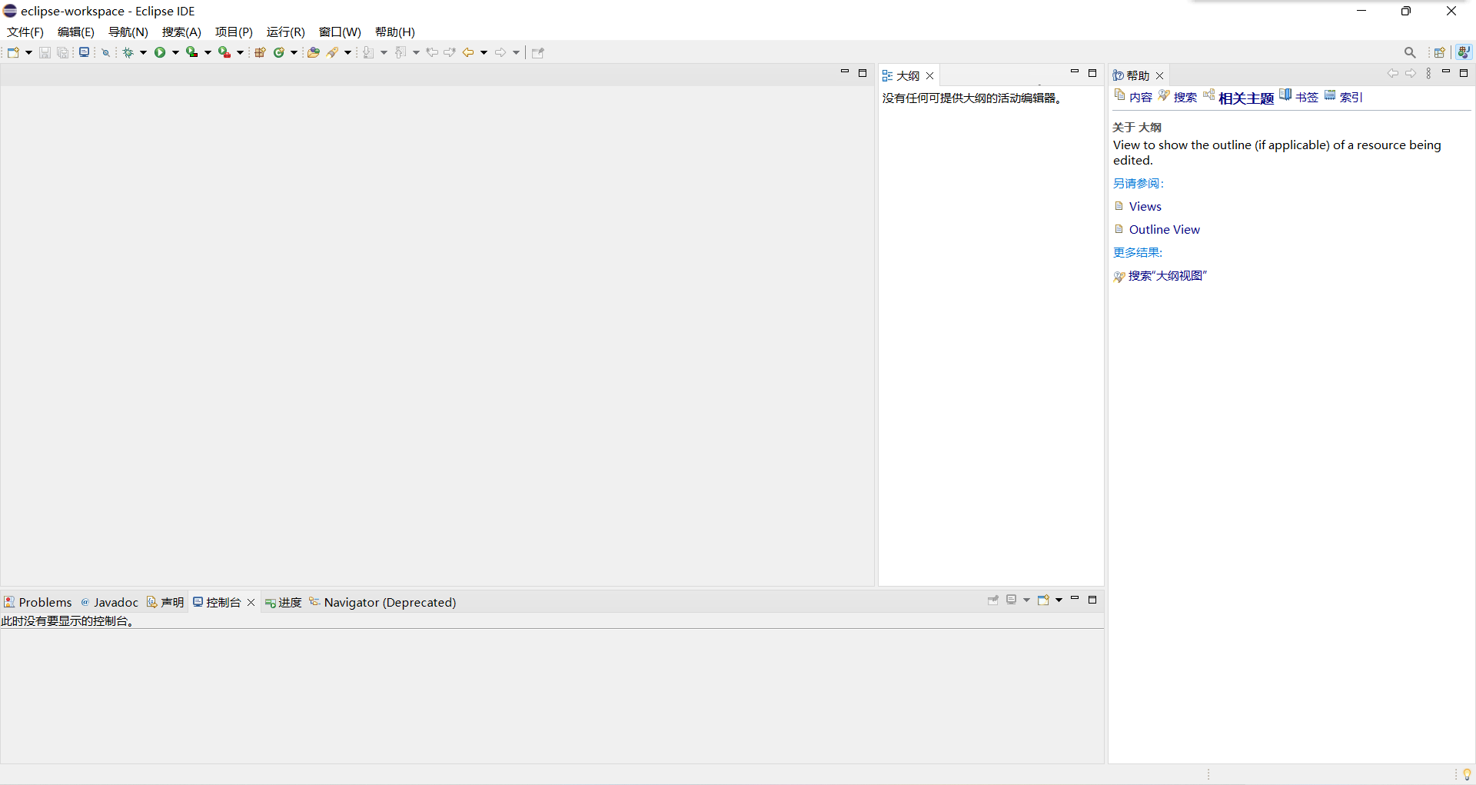The width and height of the screenshot is (1476, 785).
Task: Open the 项目(P) menu
Action: [x=234, y=32]
